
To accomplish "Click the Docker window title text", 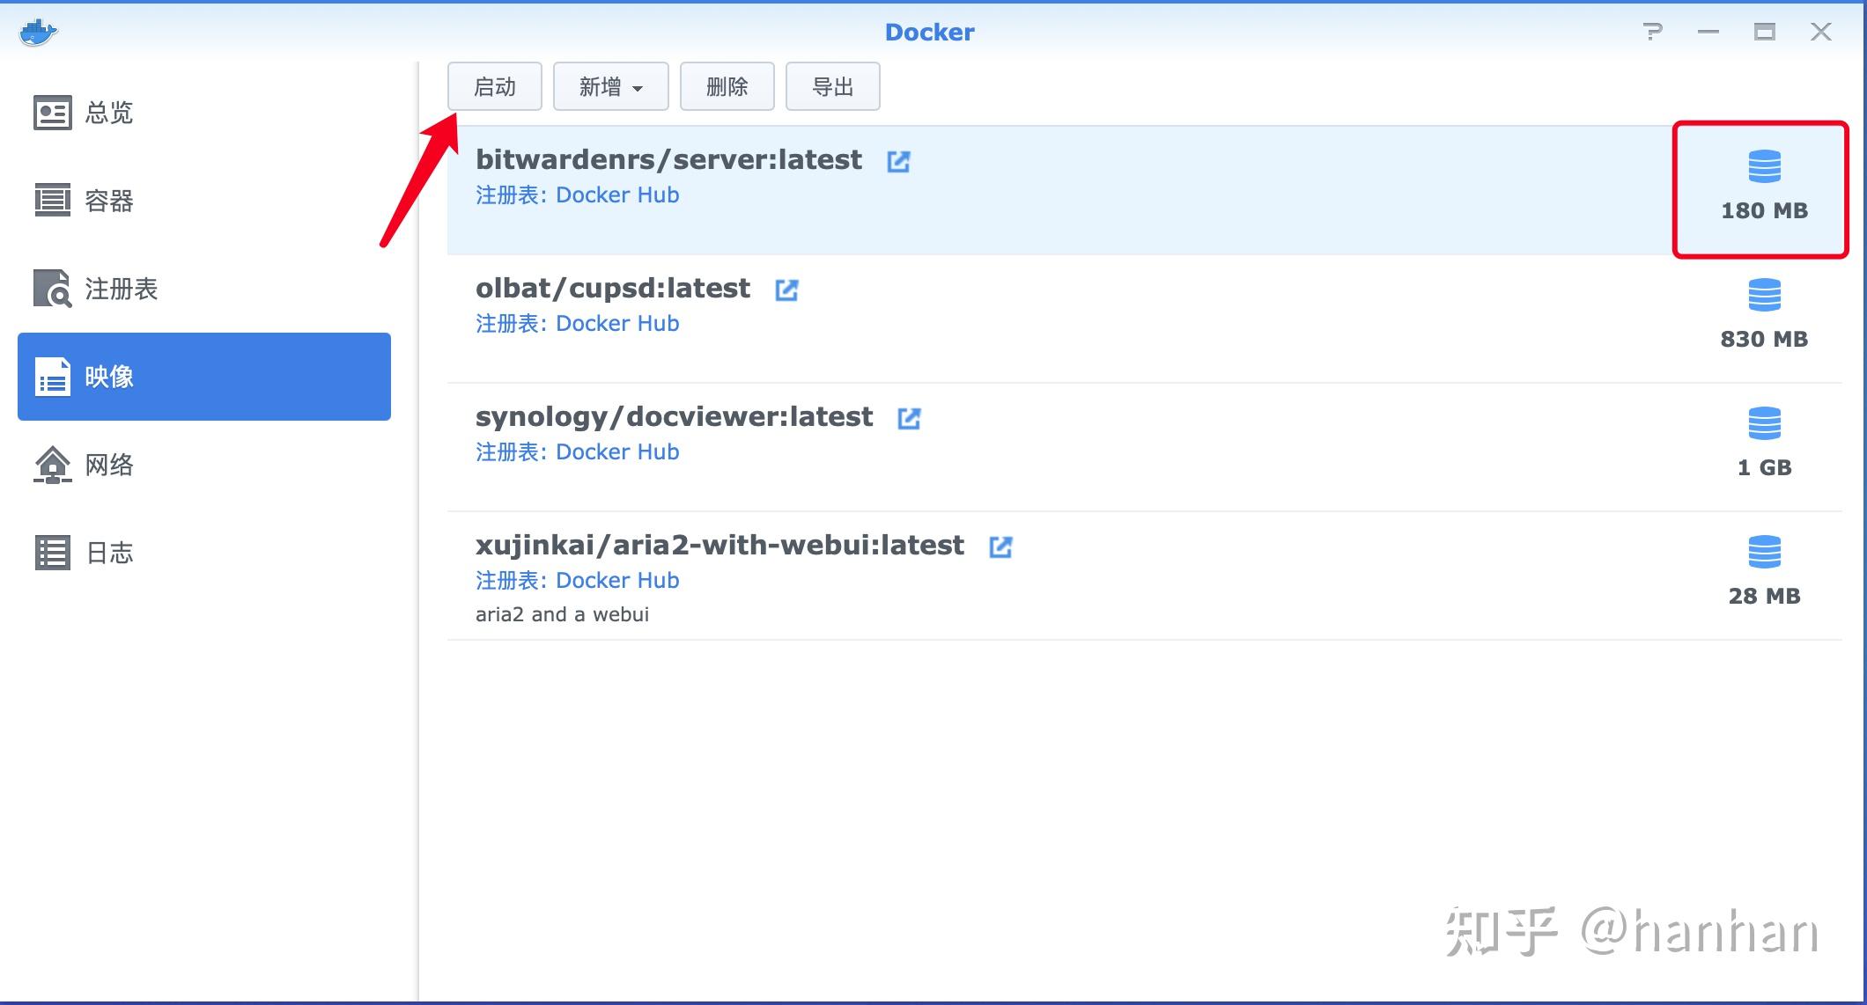I will [x=929, y=33].
